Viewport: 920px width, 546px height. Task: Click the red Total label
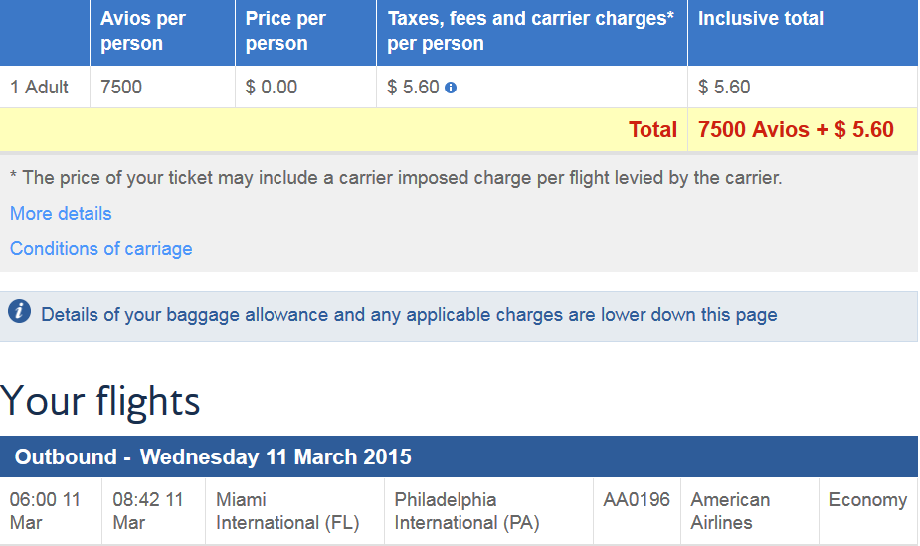click(653, 129)
